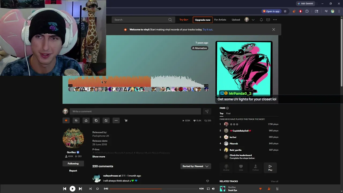Click the buy cart icon
This screenshot has width=343, height=193.
(x=126, y=120)
